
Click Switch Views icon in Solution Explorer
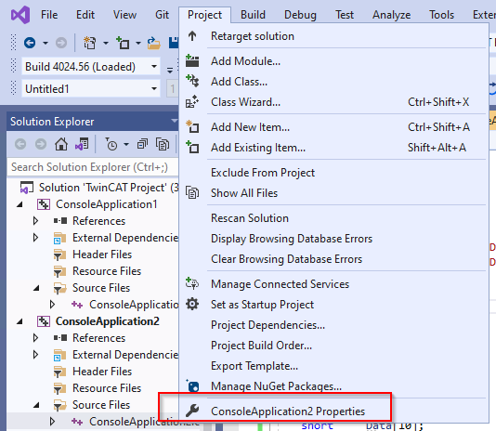(82, 144)
